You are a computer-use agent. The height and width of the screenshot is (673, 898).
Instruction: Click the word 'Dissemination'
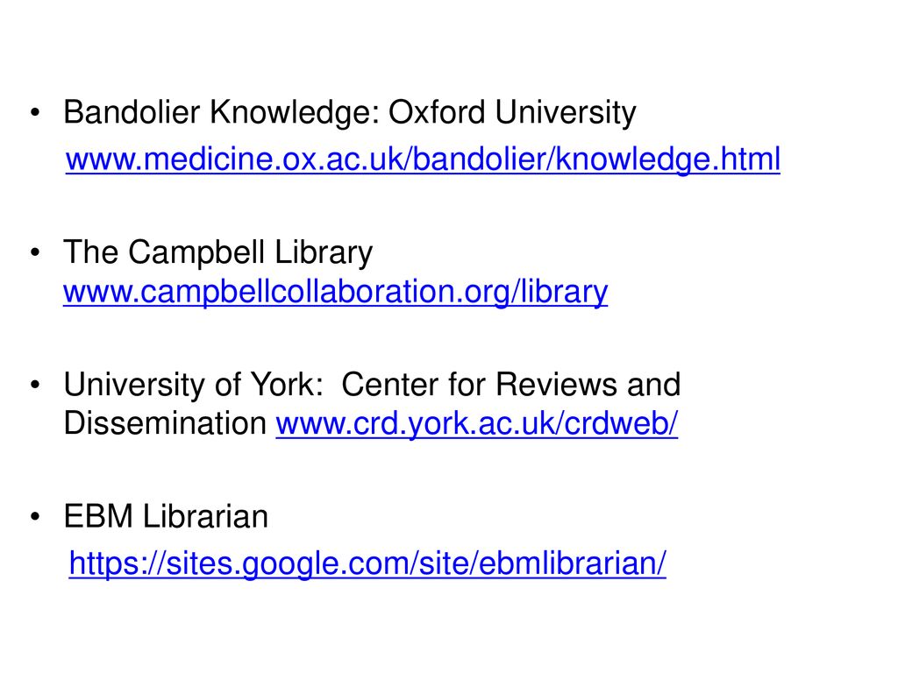point(165,423)
